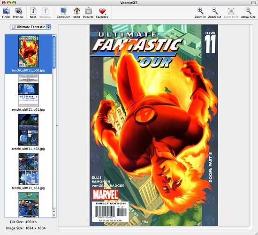The height and width of the screenshot is (235, 258).
Task: Go to Next image
Action: click(x=33, y=13)
